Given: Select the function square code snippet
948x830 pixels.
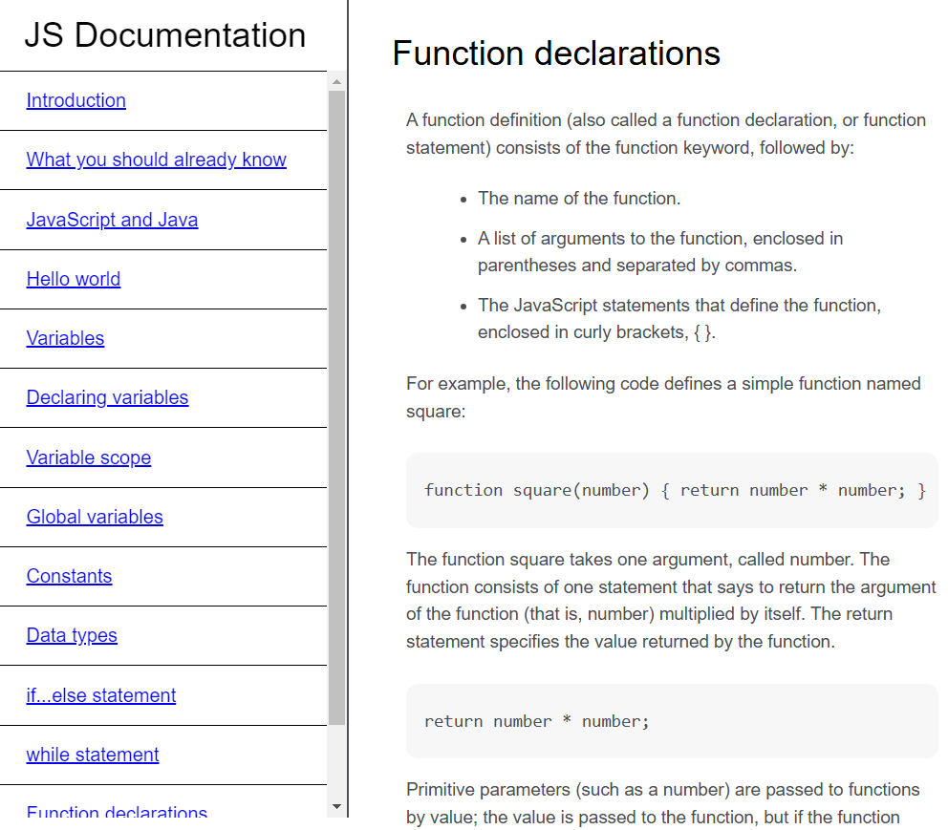Looking at the screenshot, I should [672, 489].
